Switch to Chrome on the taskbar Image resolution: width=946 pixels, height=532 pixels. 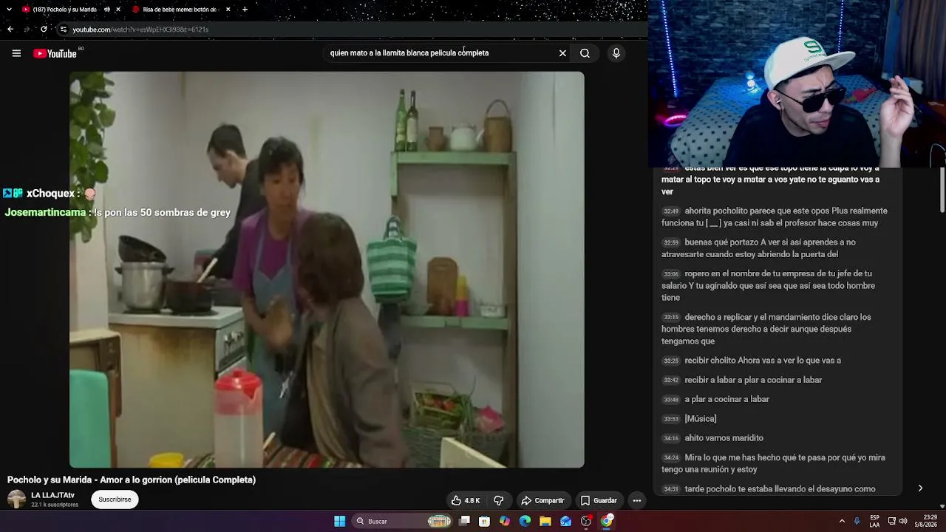click(x=606, y=521)
